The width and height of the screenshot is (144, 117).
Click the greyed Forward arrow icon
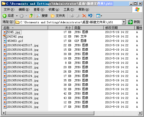tap(21, 16)
